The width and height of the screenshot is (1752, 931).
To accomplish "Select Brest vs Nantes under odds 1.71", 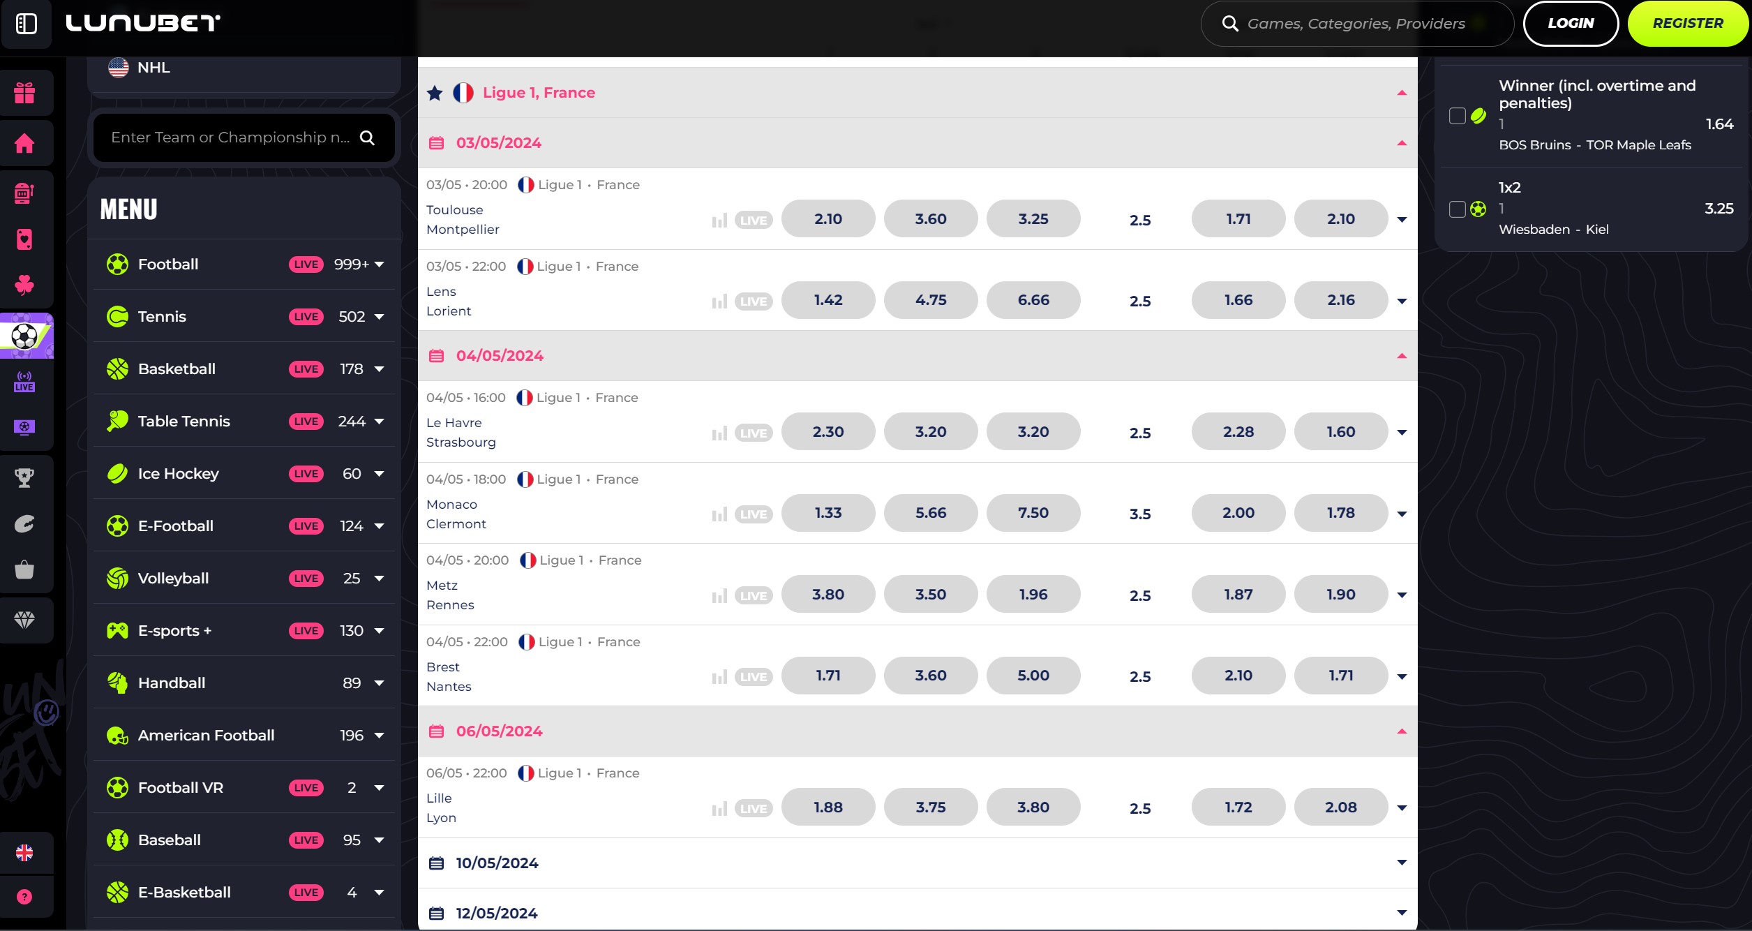I will 1341,676.
